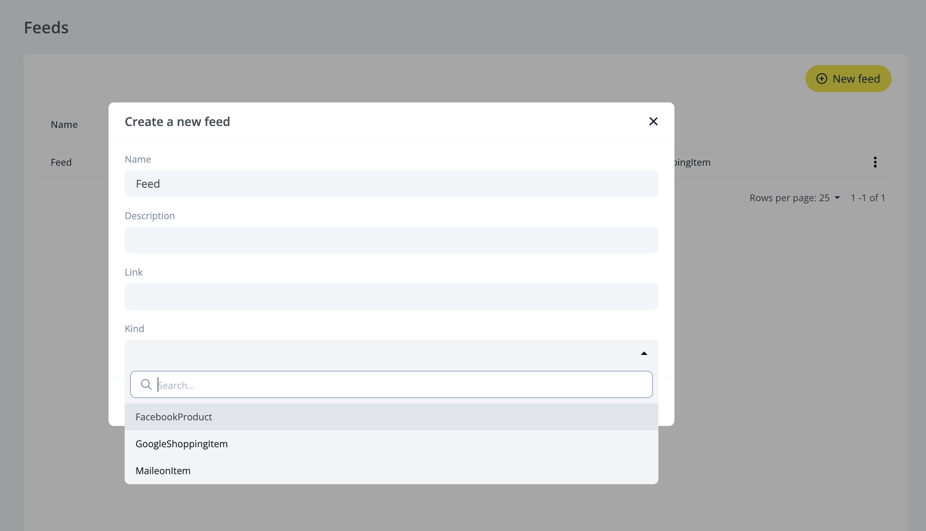Image resolution: width=926 pixels, height=531 pixels.
Task: Click the Description field label
Action: [150, 216]
